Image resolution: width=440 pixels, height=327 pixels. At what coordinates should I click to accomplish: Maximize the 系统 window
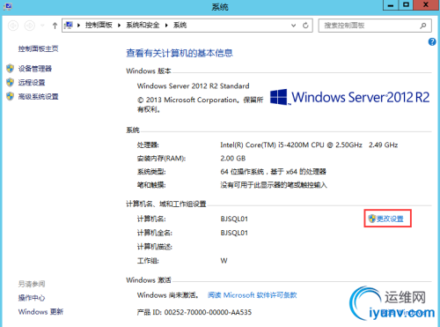tap(406, 5)
